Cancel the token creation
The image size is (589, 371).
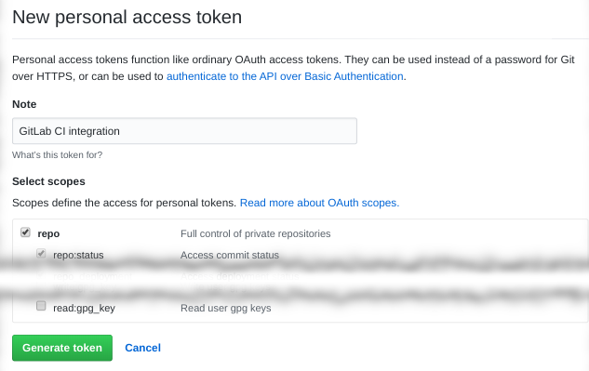[142, 348]
